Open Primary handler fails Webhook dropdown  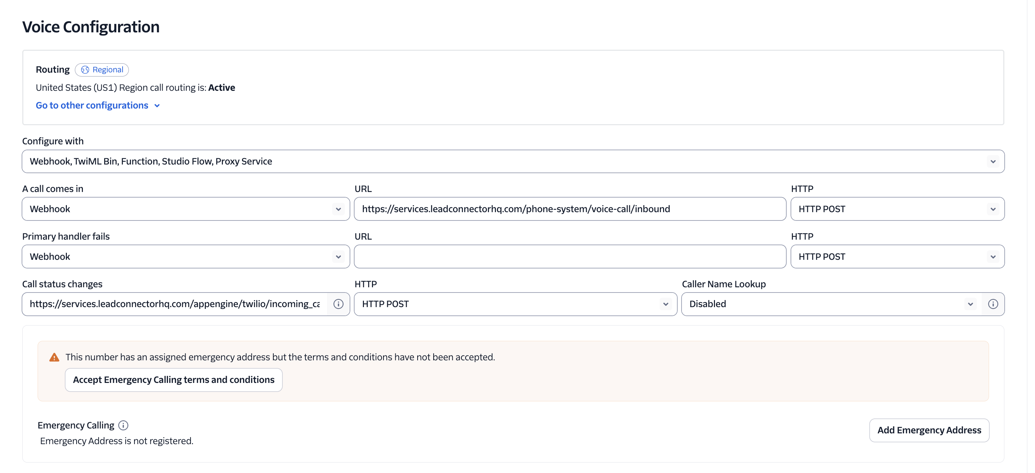point(186,257)
